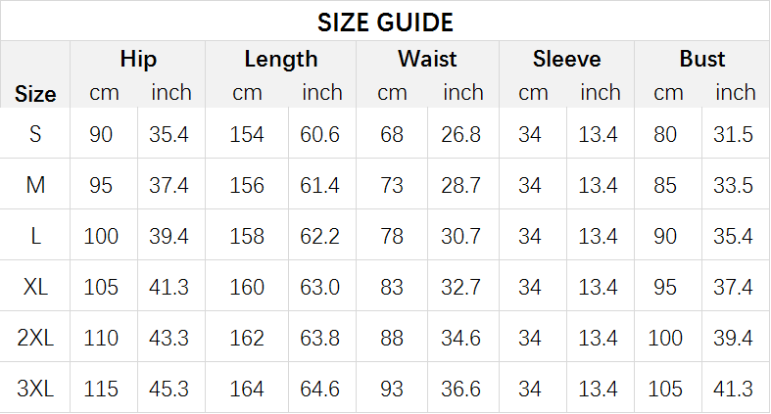The width and height of the screenshot is (771, 414).
Task: Click the 31.5 bust inch cell
Action: click(733, 134)
